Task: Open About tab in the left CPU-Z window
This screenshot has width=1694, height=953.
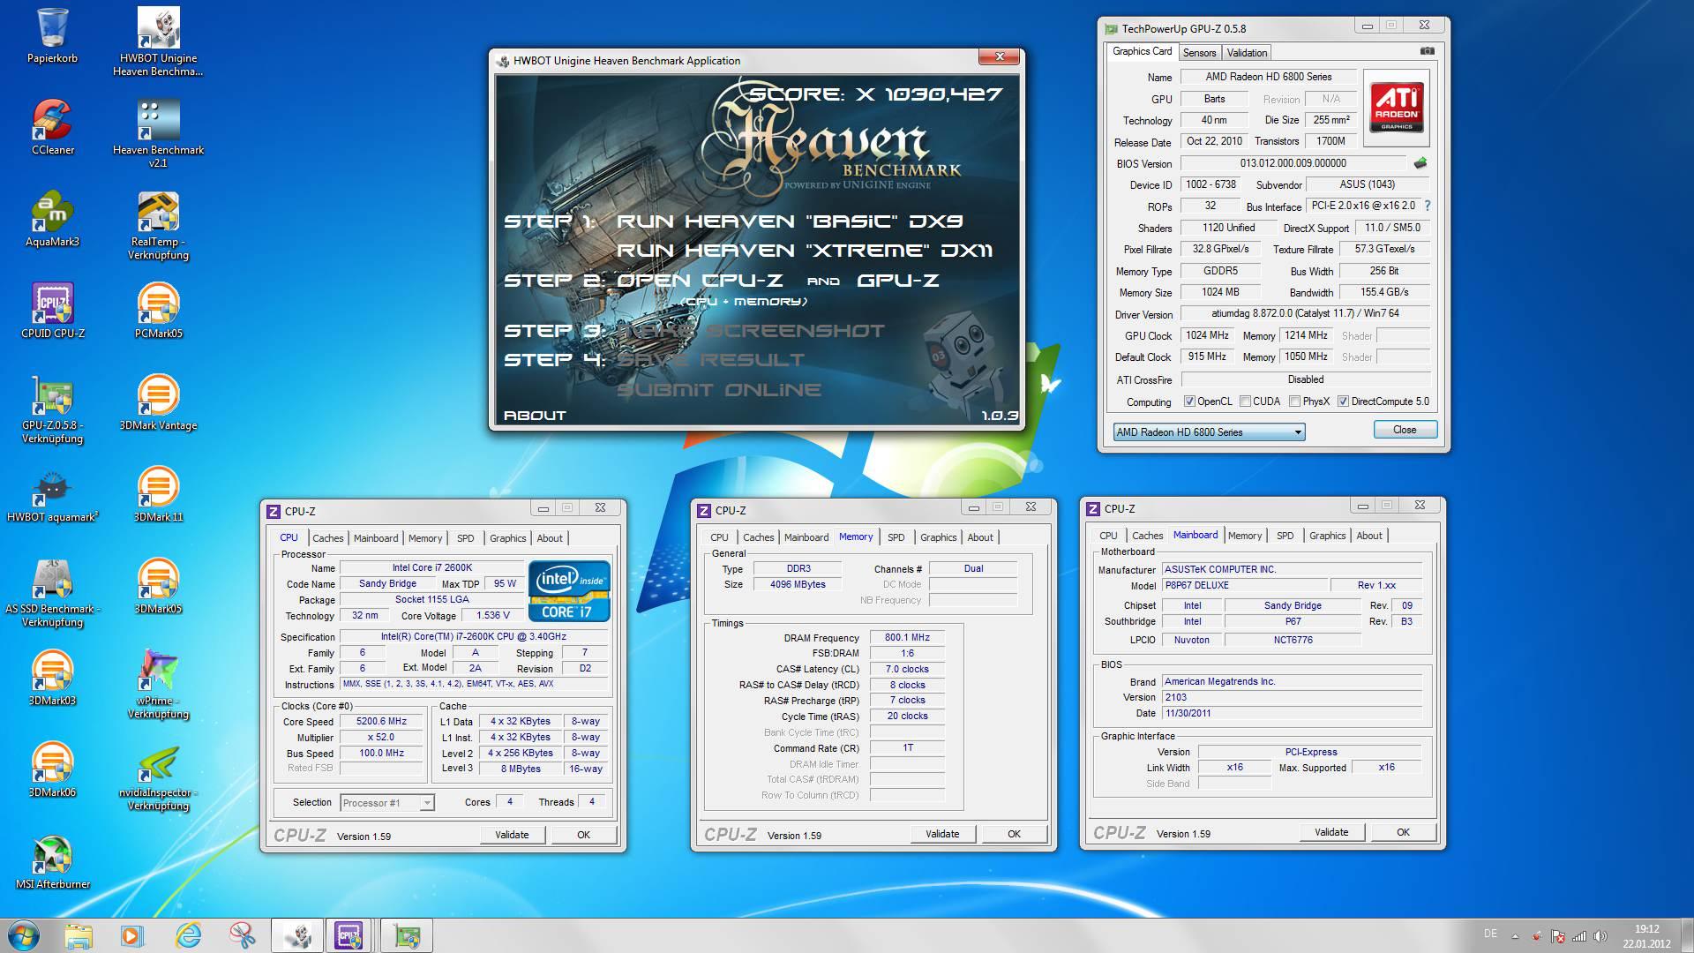Action: coord(550,538)
